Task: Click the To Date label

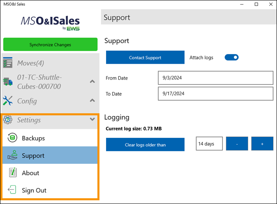Action: (x=113, y=94)
